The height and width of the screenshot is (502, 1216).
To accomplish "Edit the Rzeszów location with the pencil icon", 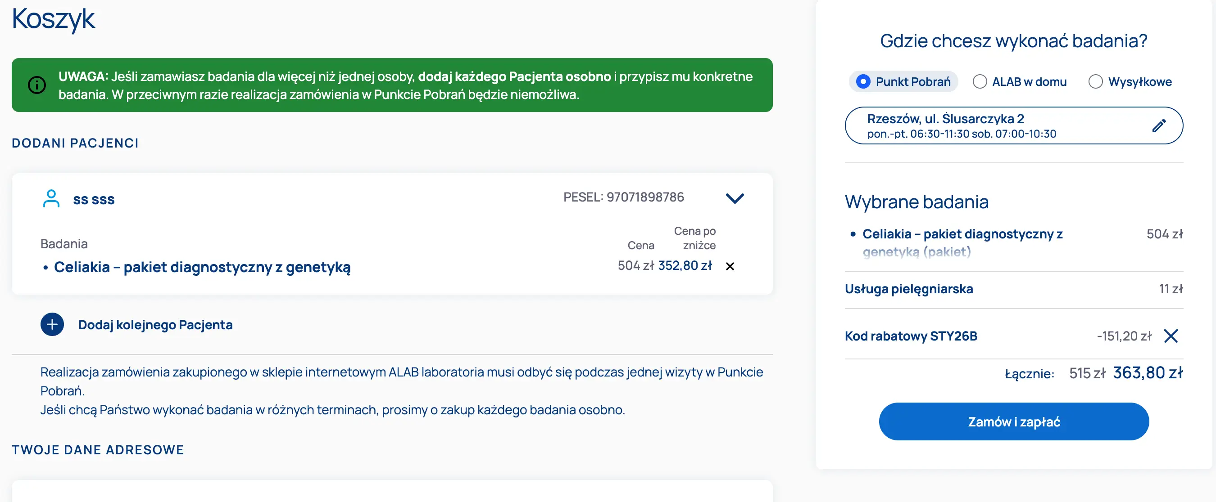I will tap(1158, 126).
